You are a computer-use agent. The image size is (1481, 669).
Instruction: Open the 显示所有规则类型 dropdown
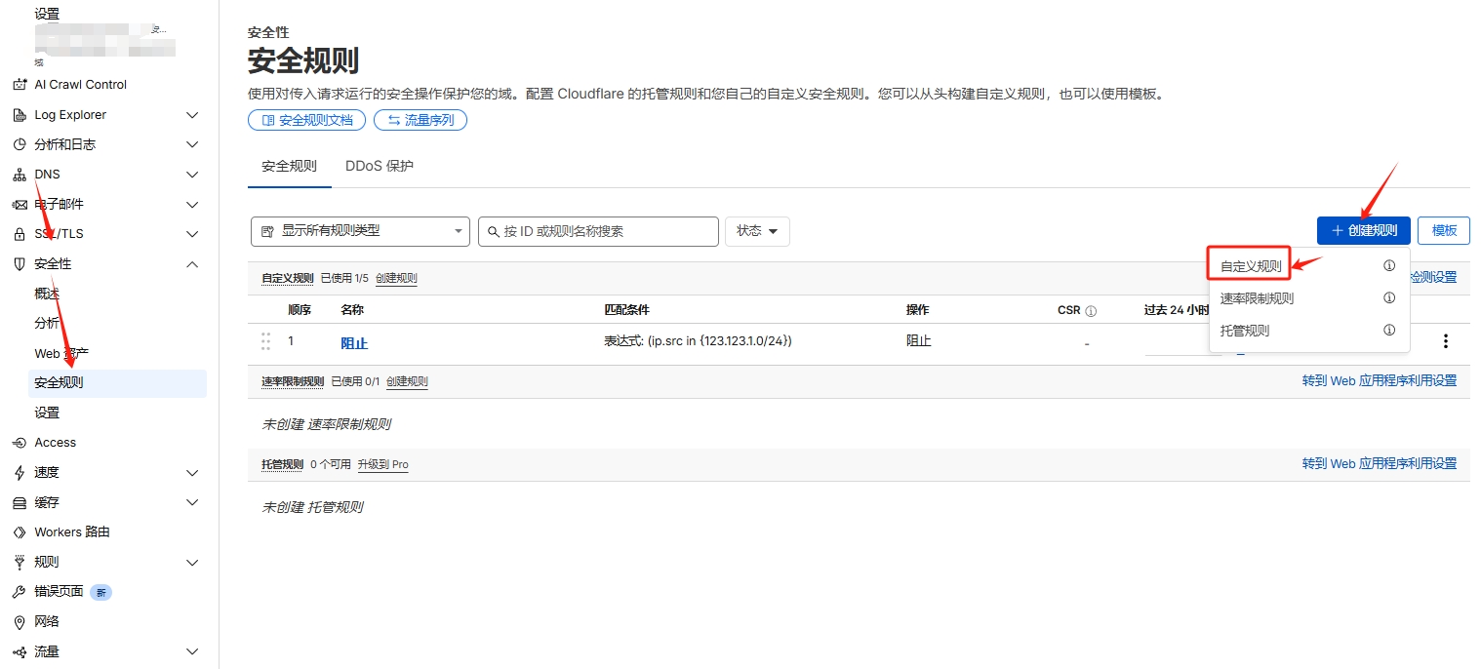(360, 231)
